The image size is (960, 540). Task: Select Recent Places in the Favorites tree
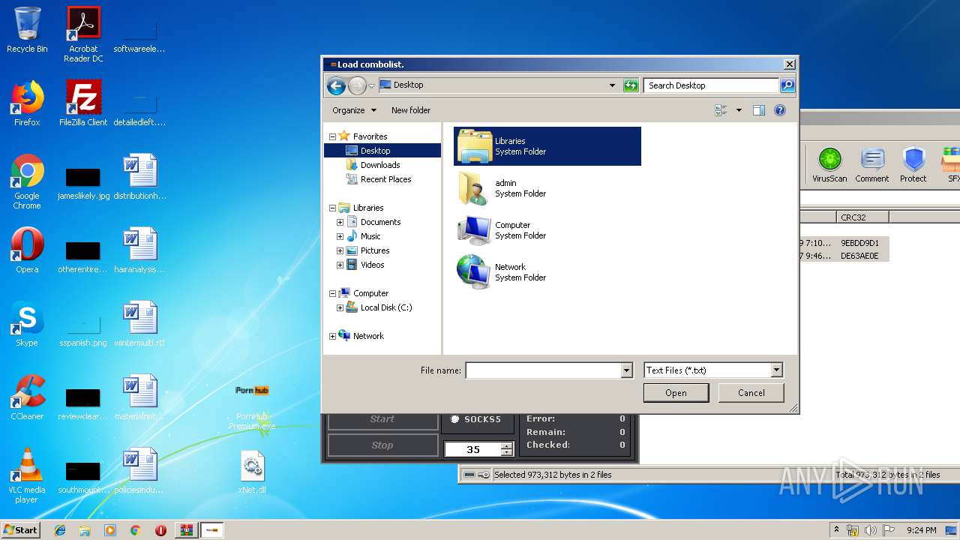(386, 179)
